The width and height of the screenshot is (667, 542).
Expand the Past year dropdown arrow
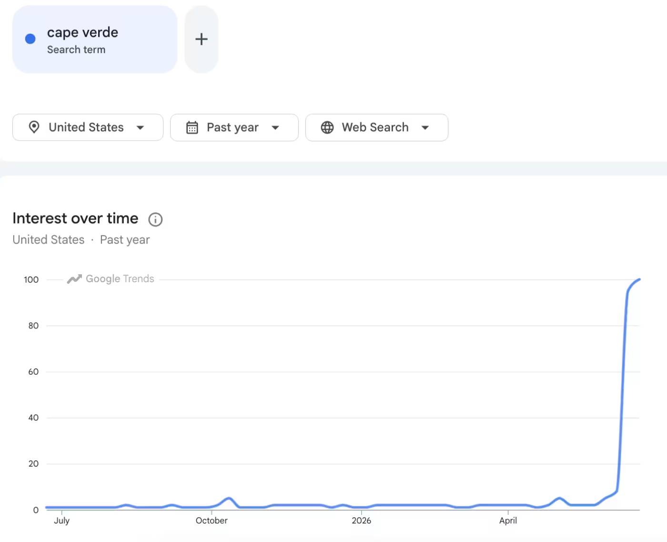pos(275,128)
